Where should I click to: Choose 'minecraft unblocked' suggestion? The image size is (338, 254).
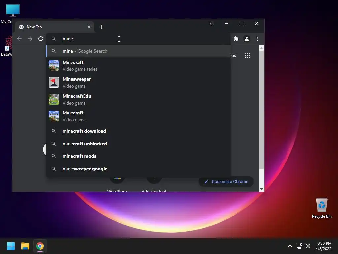138,144
